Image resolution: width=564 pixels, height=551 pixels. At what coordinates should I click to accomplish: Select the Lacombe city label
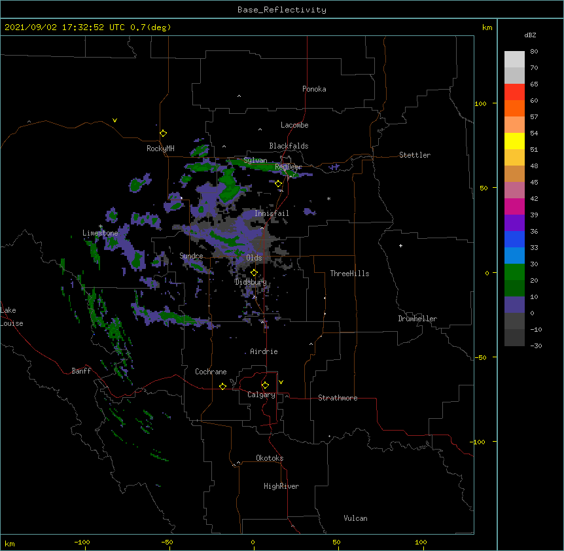(x=294, y=125)
